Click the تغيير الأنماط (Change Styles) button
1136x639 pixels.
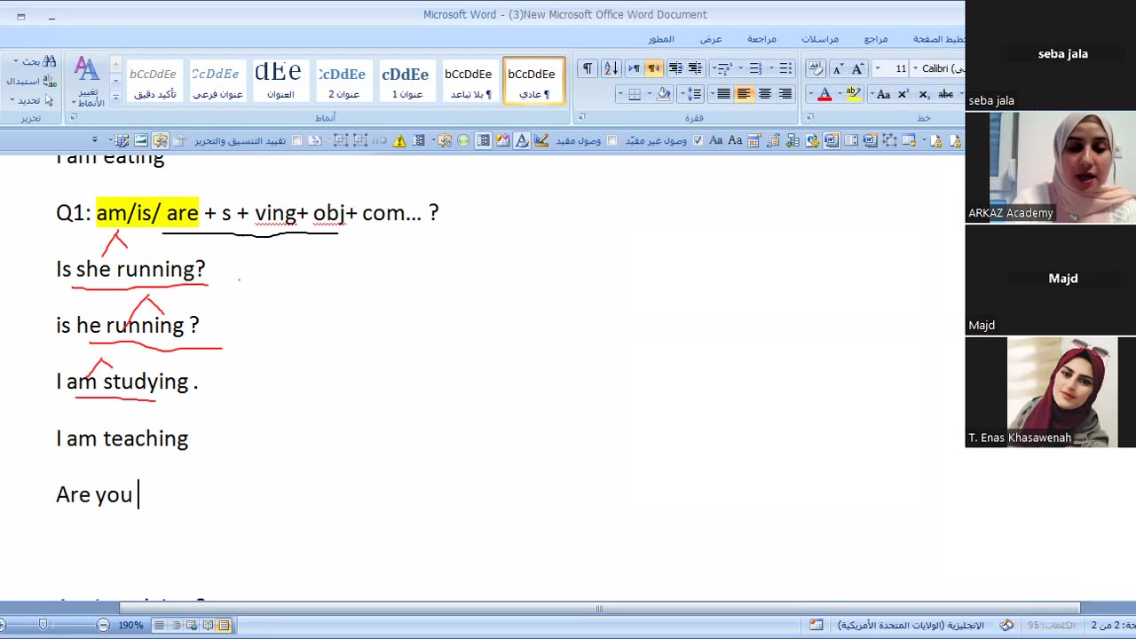tap(89, 81)
